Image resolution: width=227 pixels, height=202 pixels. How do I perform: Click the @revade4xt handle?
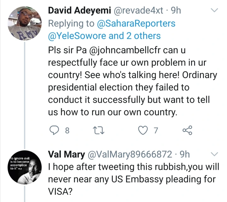pos(138,11)
